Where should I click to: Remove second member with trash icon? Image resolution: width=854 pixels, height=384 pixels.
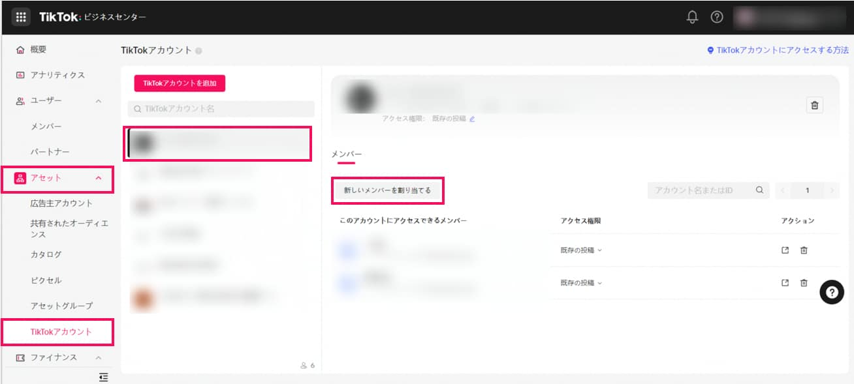tap(804, 283)
